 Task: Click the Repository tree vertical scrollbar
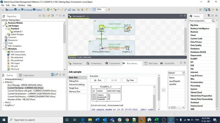point(64,33)
